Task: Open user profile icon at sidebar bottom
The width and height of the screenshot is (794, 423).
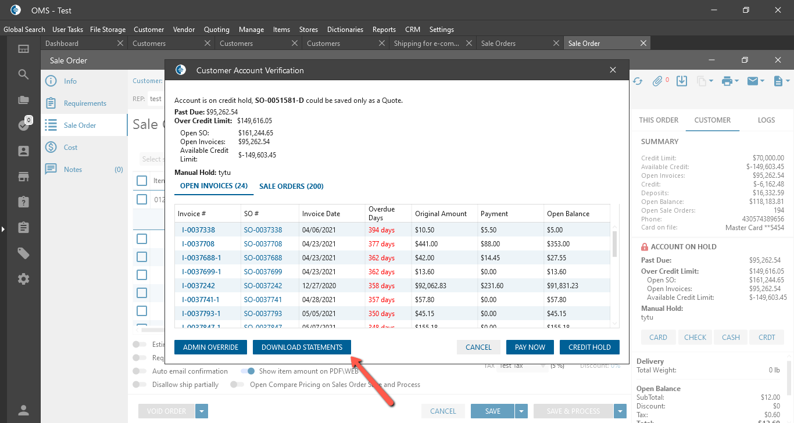Action: pos(23,410)
